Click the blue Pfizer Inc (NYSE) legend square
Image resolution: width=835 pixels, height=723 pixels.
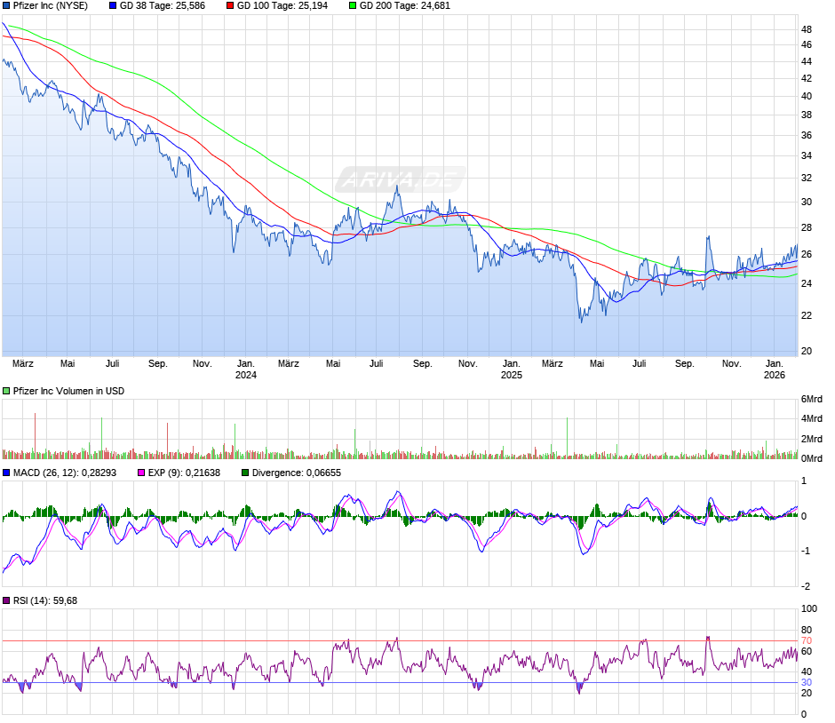click(x=6, y=5)
